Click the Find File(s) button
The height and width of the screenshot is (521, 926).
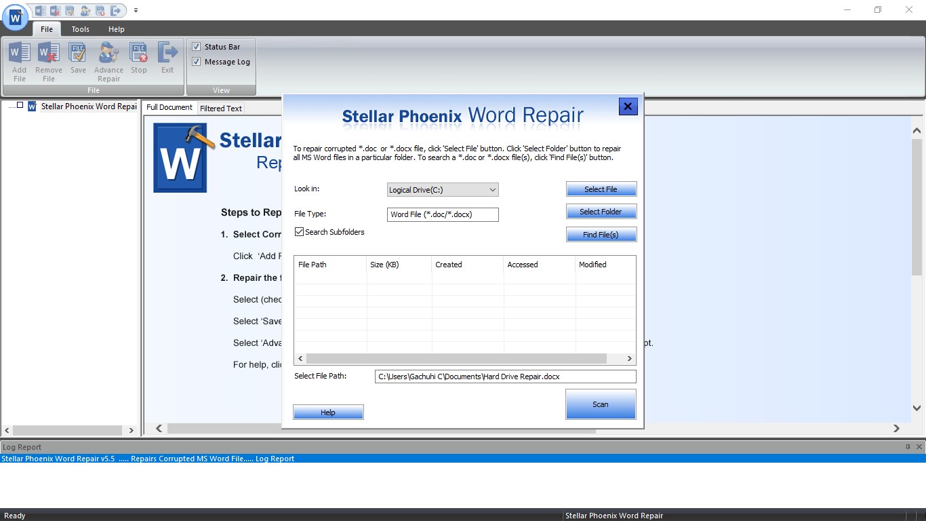[x=601, y=235]
